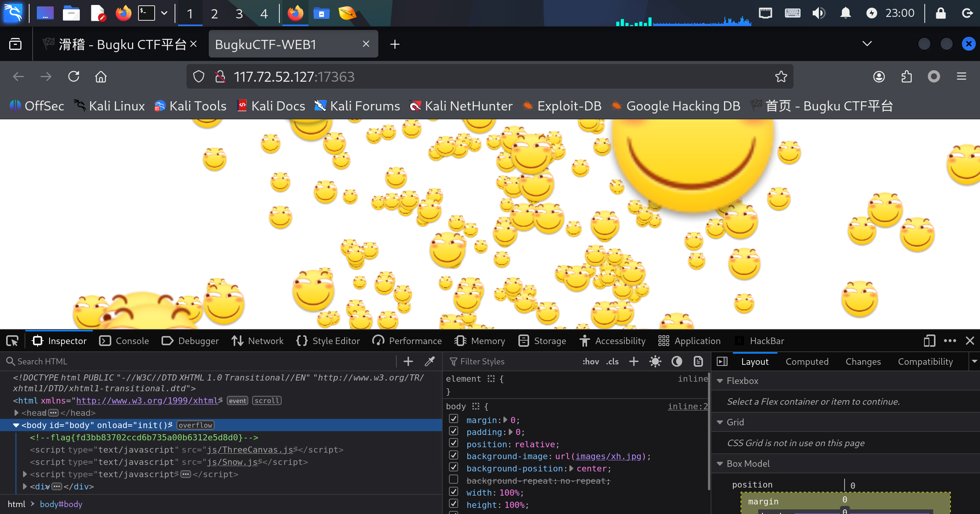980x514 pixels.
Task: Open the file manager panel launcher
Action: coord(71,13)
